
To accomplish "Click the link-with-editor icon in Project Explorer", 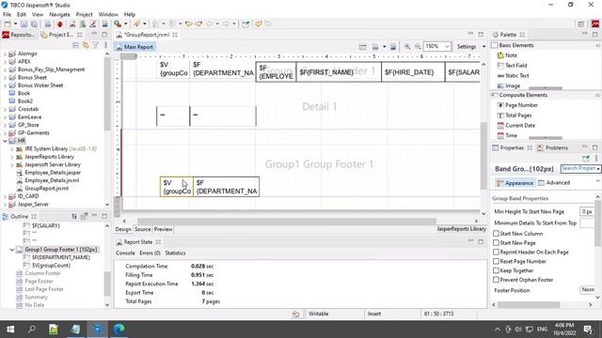I will [86, 45].
